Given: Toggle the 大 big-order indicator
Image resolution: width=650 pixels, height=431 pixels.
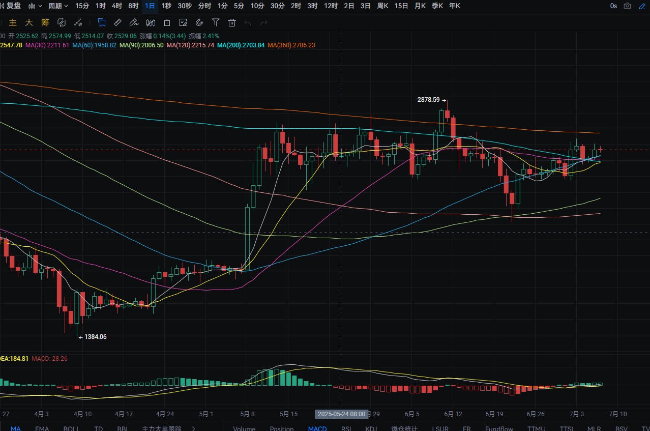Looking at the screenshot, I should 29,22.
